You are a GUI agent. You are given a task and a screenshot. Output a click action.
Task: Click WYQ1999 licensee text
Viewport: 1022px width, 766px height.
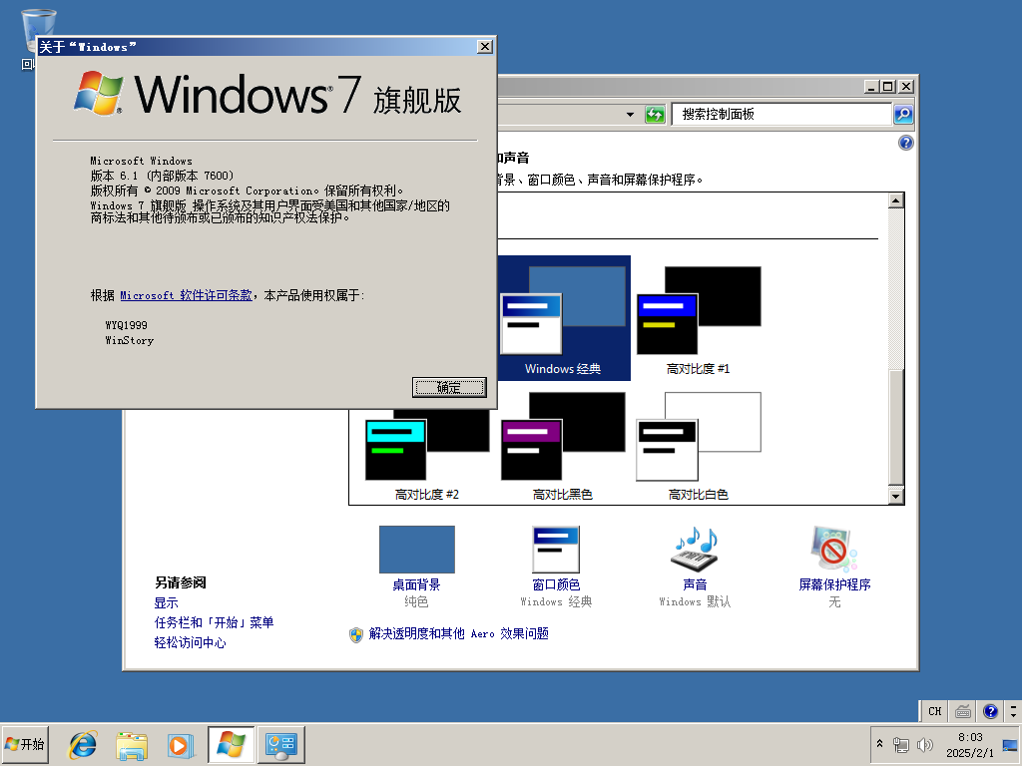127,325
